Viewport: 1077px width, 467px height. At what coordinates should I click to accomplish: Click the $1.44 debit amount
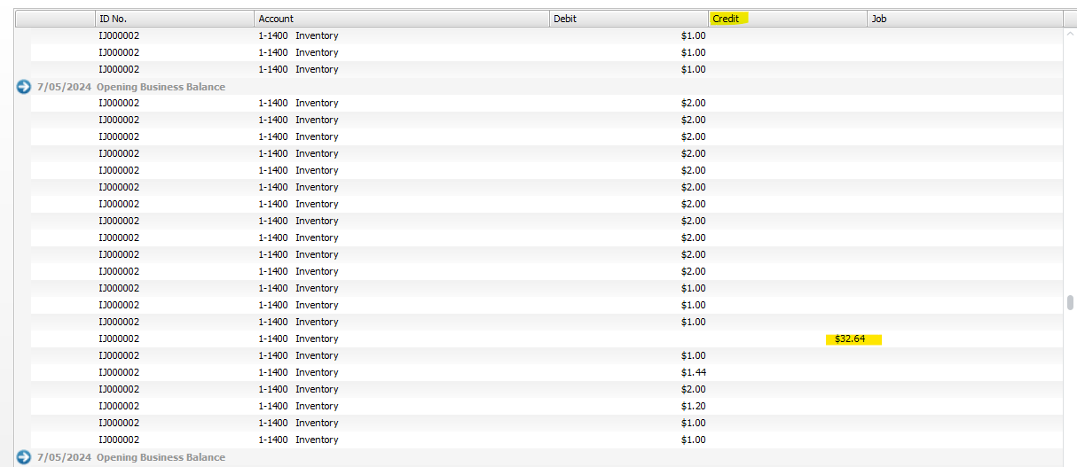pyautogui.click(x=693, y=373)
